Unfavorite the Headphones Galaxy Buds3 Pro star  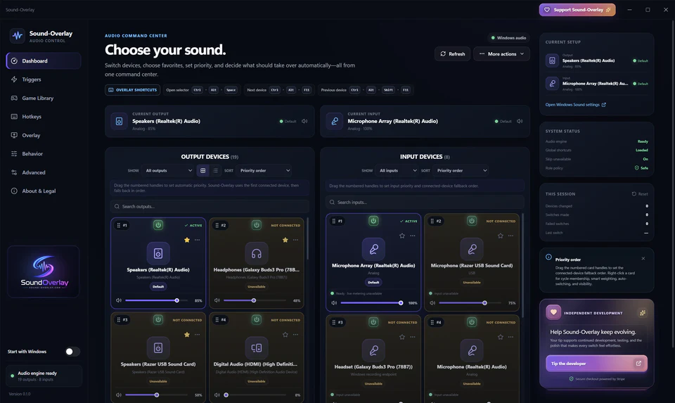[x=285, y=240]
